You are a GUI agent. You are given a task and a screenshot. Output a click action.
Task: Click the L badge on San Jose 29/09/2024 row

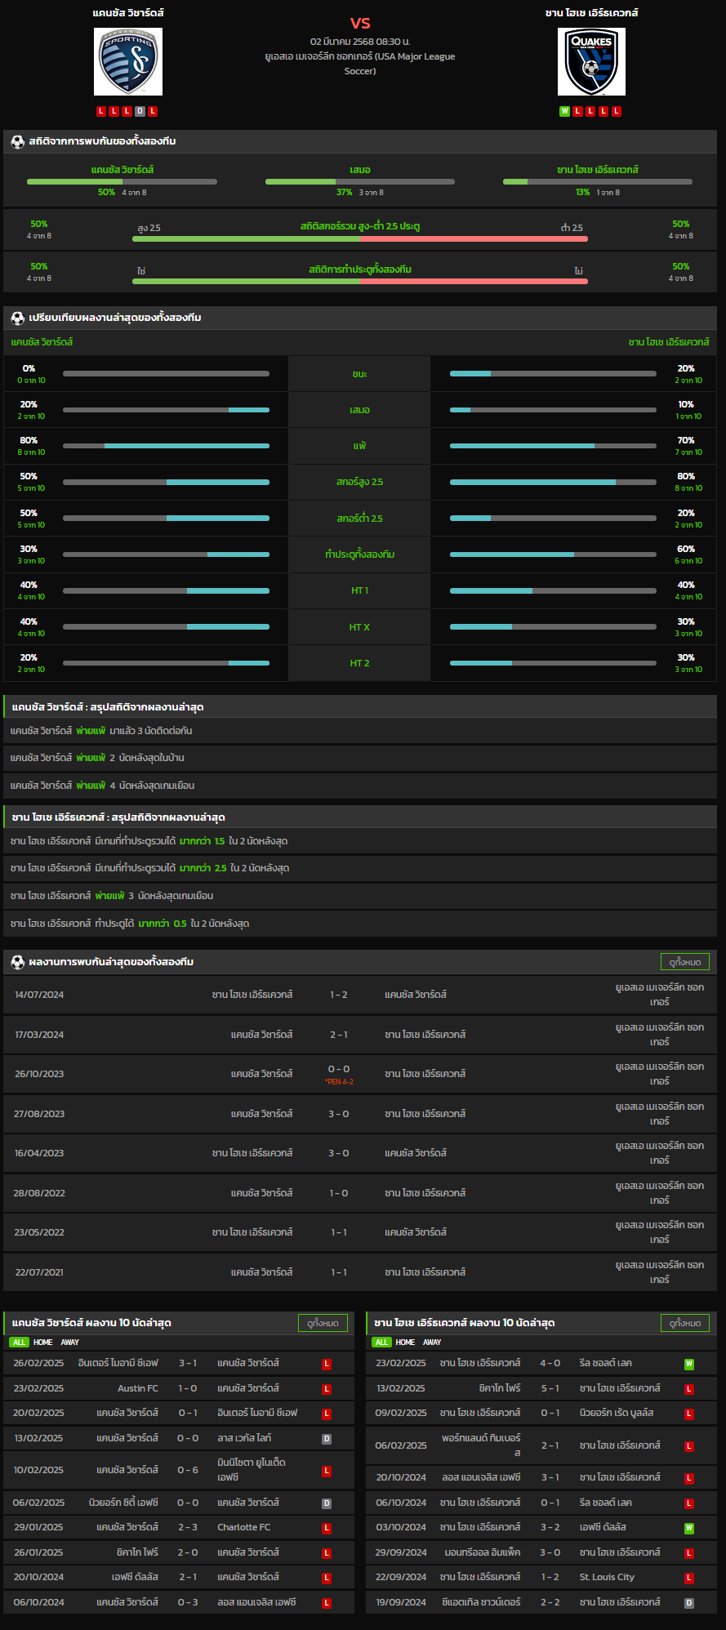[689, 1553]
